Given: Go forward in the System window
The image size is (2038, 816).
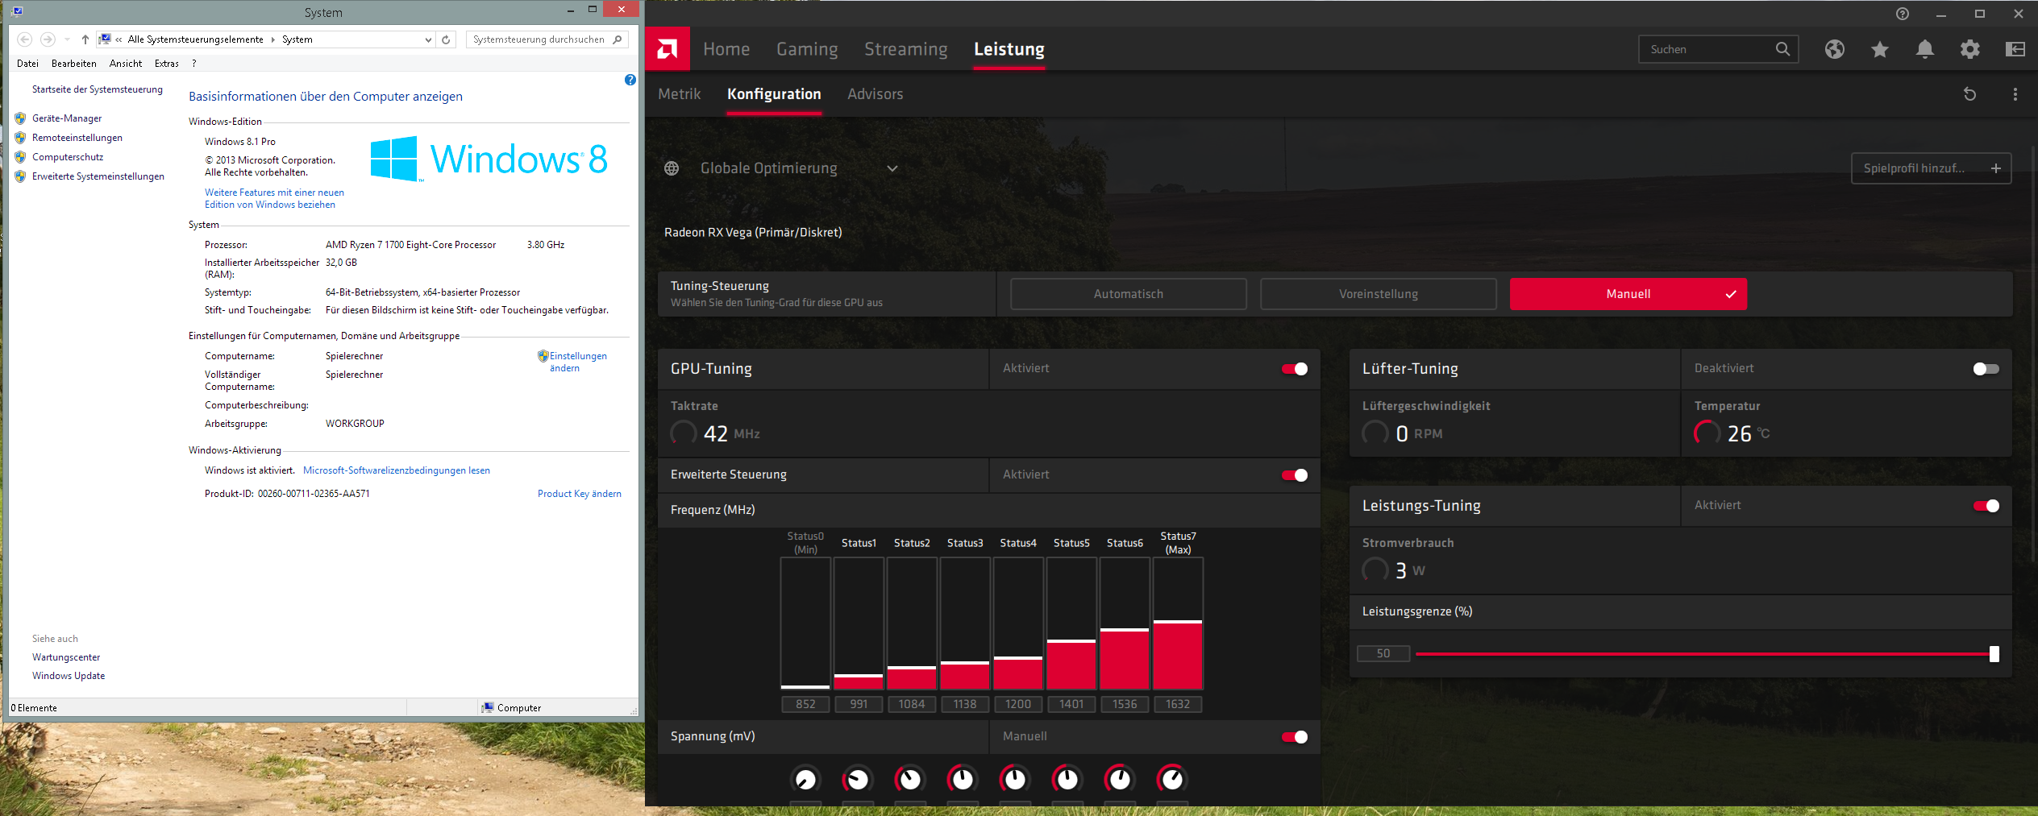Looking at the screenshot, I should pos(48,39).
